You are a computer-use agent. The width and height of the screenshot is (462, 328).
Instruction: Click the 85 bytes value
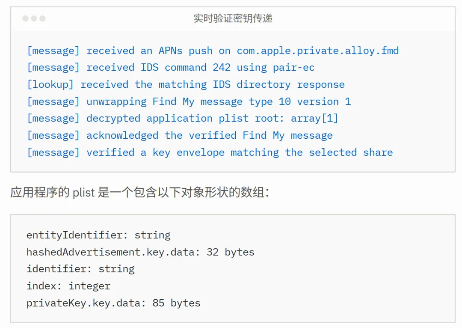coord(176,303)
